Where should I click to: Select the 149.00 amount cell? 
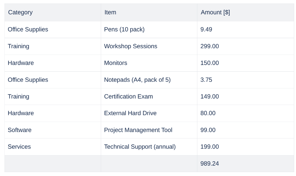(210, 97)
